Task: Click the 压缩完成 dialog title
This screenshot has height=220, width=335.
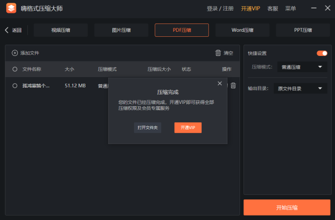Action: [167, 92]
